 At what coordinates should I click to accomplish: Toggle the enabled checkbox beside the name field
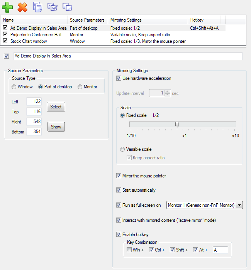tap(7, 56)
